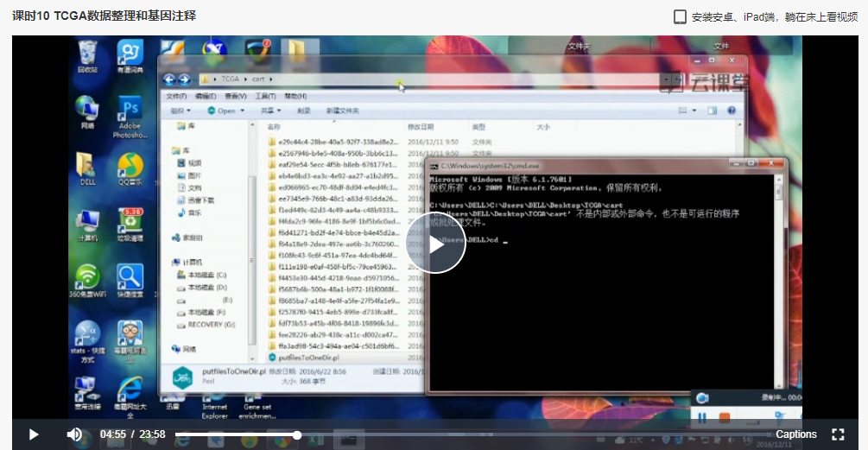Turn on Captions for the video

point(796,434)
